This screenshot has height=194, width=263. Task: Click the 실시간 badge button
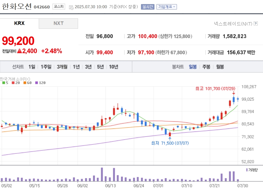pos(148,7)
